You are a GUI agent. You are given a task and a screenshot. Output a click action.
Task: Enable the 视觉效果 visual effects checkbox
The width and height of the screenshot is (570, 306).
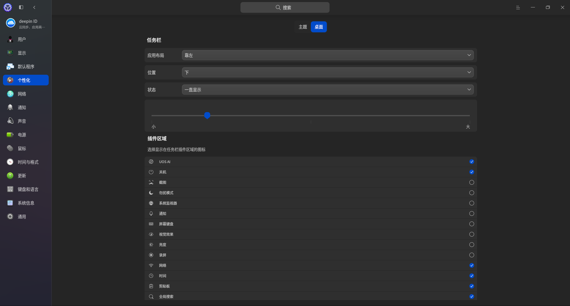coord(472,234)
